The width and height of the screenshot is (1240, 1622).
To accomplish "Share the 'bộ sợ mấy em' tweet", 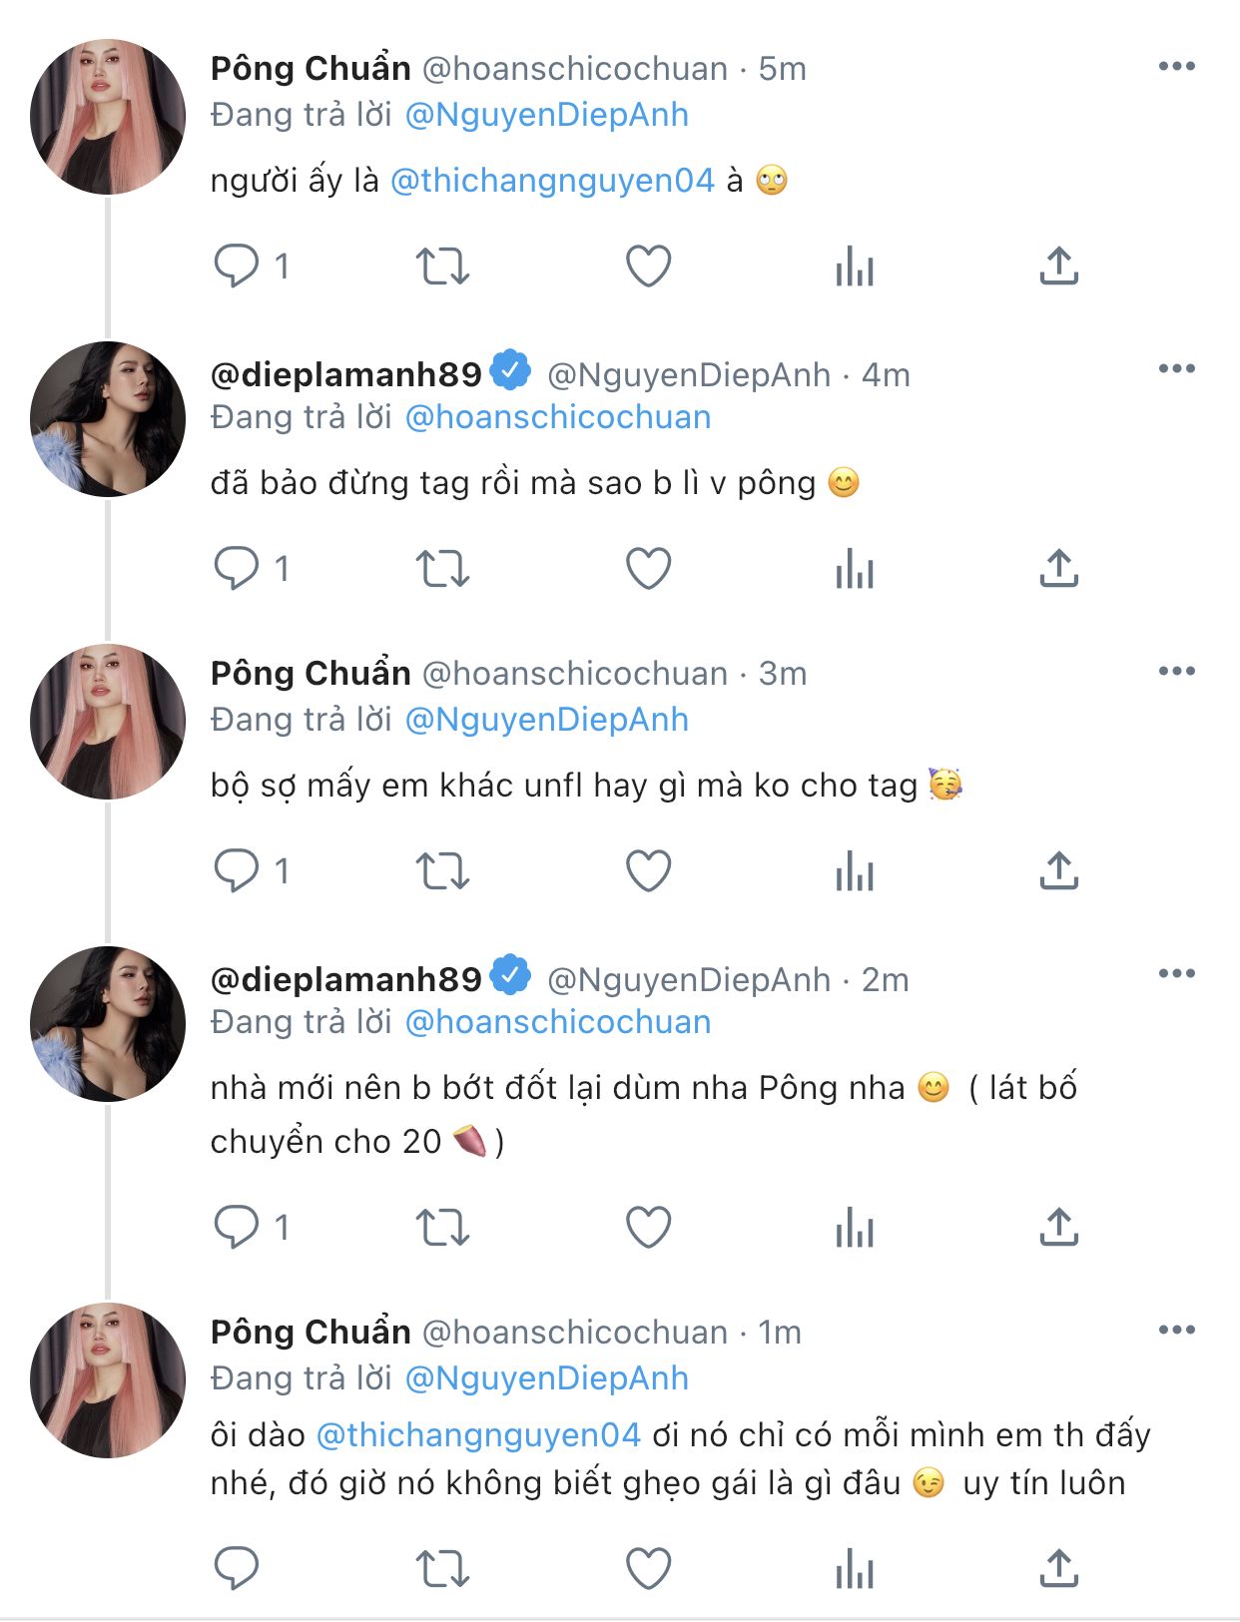I will pos(1059,871).
